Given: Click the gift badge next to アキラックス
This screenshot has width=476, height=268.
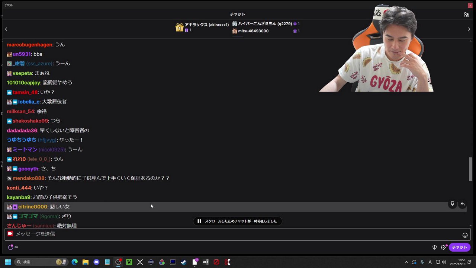Looking at the screenshot, I should [x=180, y=27].
